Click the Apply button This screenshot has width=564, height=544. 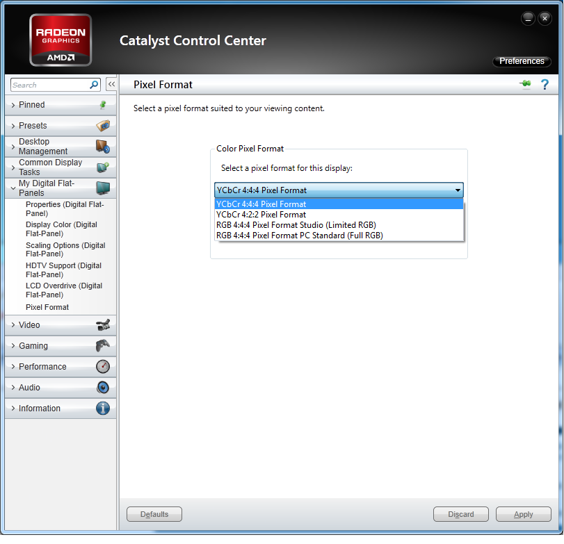[524, 514]
